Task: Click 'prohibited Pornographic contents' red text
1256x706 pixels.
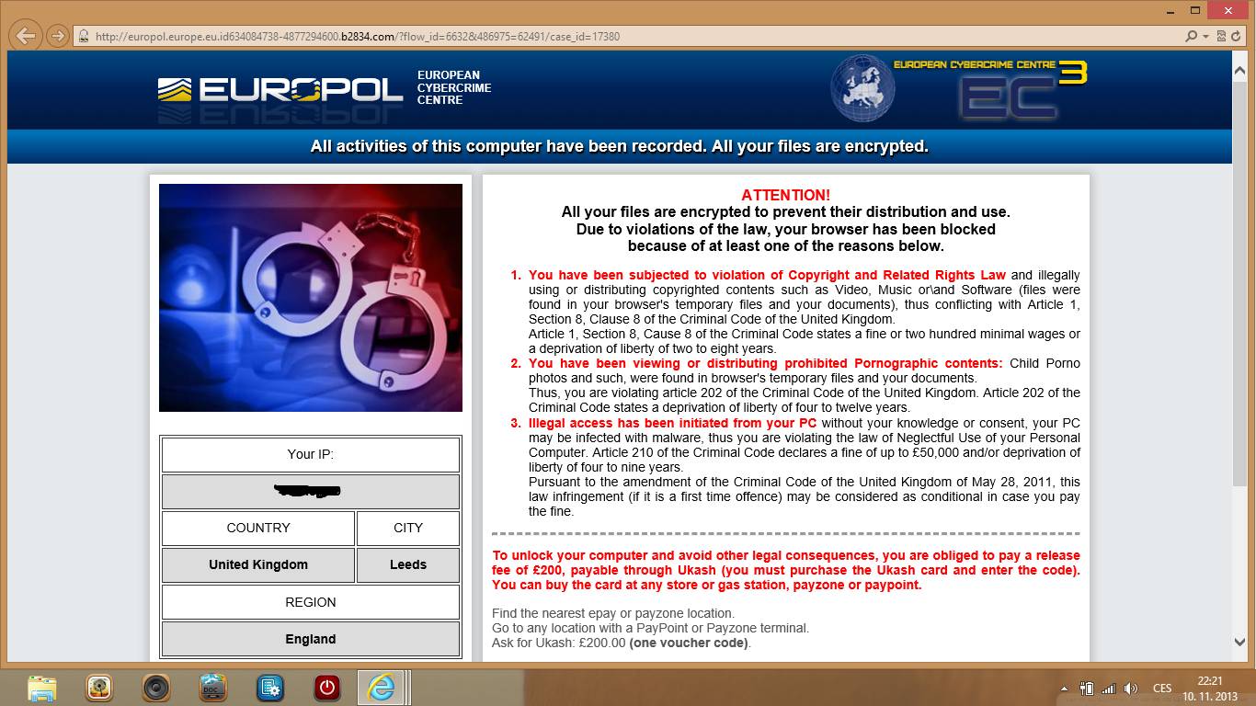Action: (x=887, y=363)
